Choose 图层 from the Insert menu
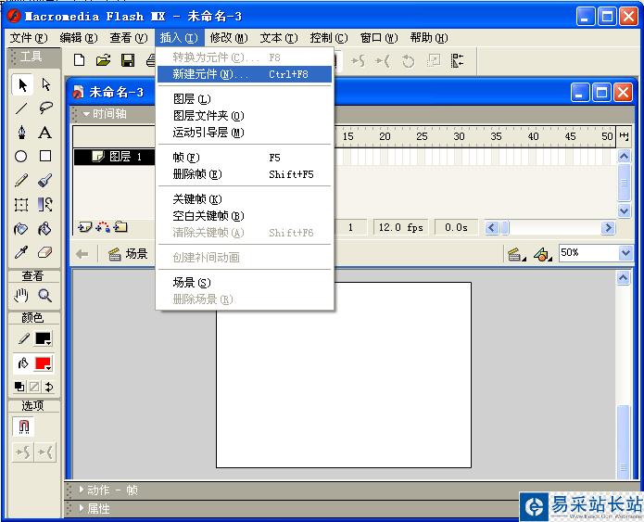The height and width of the screenshot is (522, 644). (x=245, y=99)
